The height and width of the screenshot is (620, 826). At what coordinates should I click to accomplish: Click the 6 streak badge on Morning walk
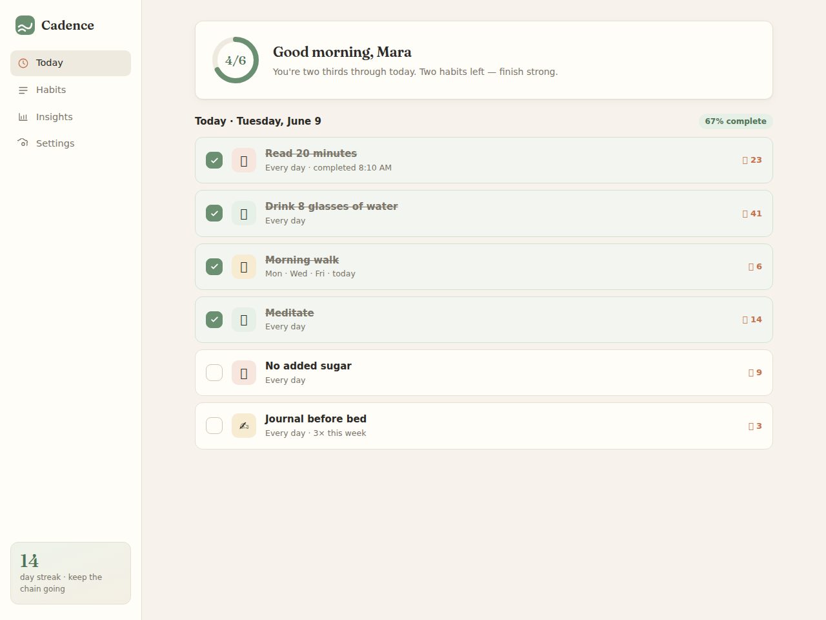pos(755,267)
